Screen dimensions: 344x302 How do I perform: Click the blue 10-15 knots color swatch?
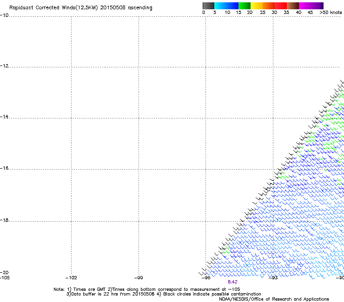click(232, 6)
